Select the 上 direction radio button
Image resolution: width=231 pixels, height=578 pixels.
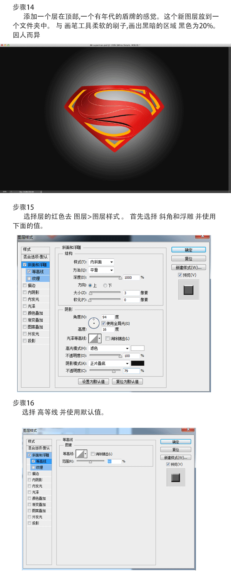pyautogui.click(x=90, y=285)
